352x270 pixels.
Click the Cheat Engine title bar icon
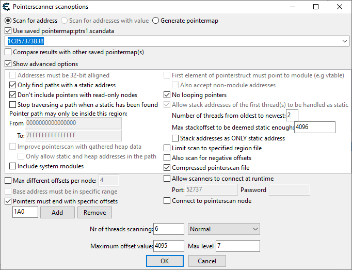click(x=6, y=7)
